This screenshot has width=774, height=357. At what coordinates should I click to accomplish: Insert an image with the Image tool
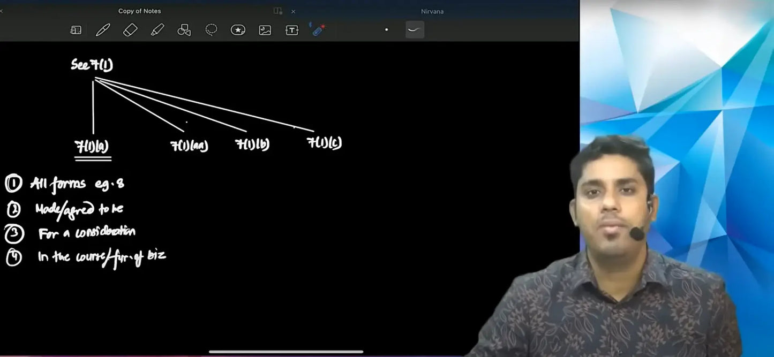[265, 30]
